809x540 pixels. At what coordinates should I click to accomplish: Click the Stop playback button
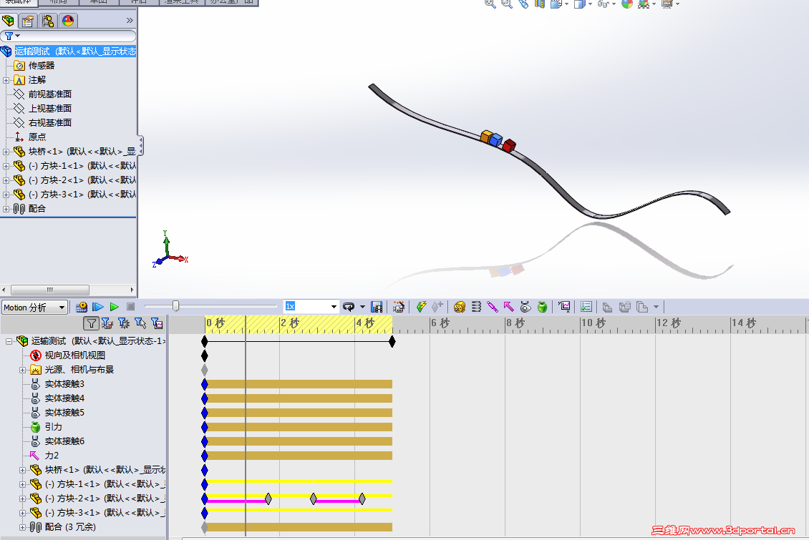coord(130,307)
